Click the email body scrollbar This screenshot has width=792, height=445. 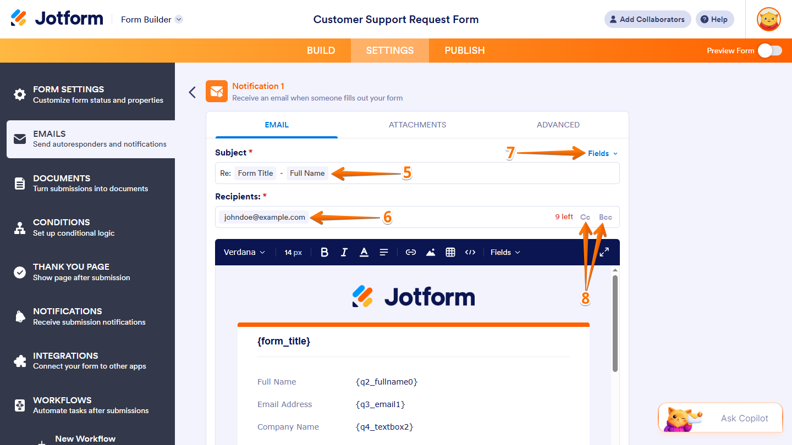[x=615, y=324]
